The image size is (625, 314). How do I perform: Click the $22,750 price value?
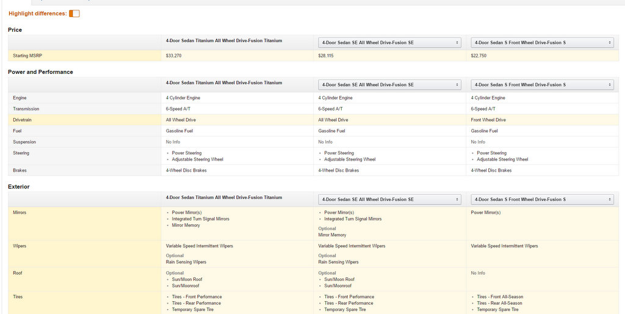pyautogui.click(x=479, y=56)
